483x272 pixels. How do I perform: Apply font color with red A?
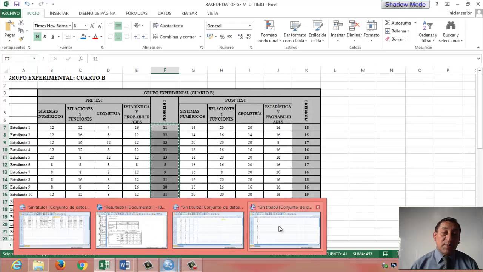(x=95, y=37)
